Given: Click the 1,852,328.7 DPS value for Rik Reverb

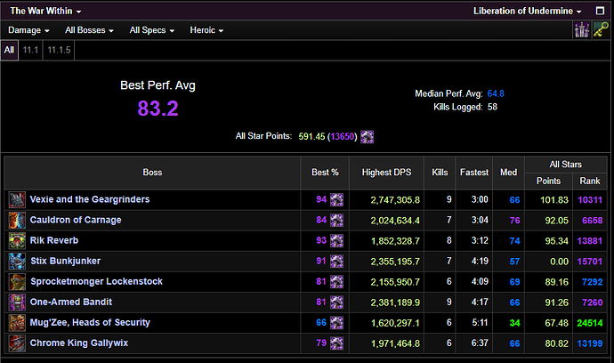Looking at the screenshot, I should [x=395, y=241].
